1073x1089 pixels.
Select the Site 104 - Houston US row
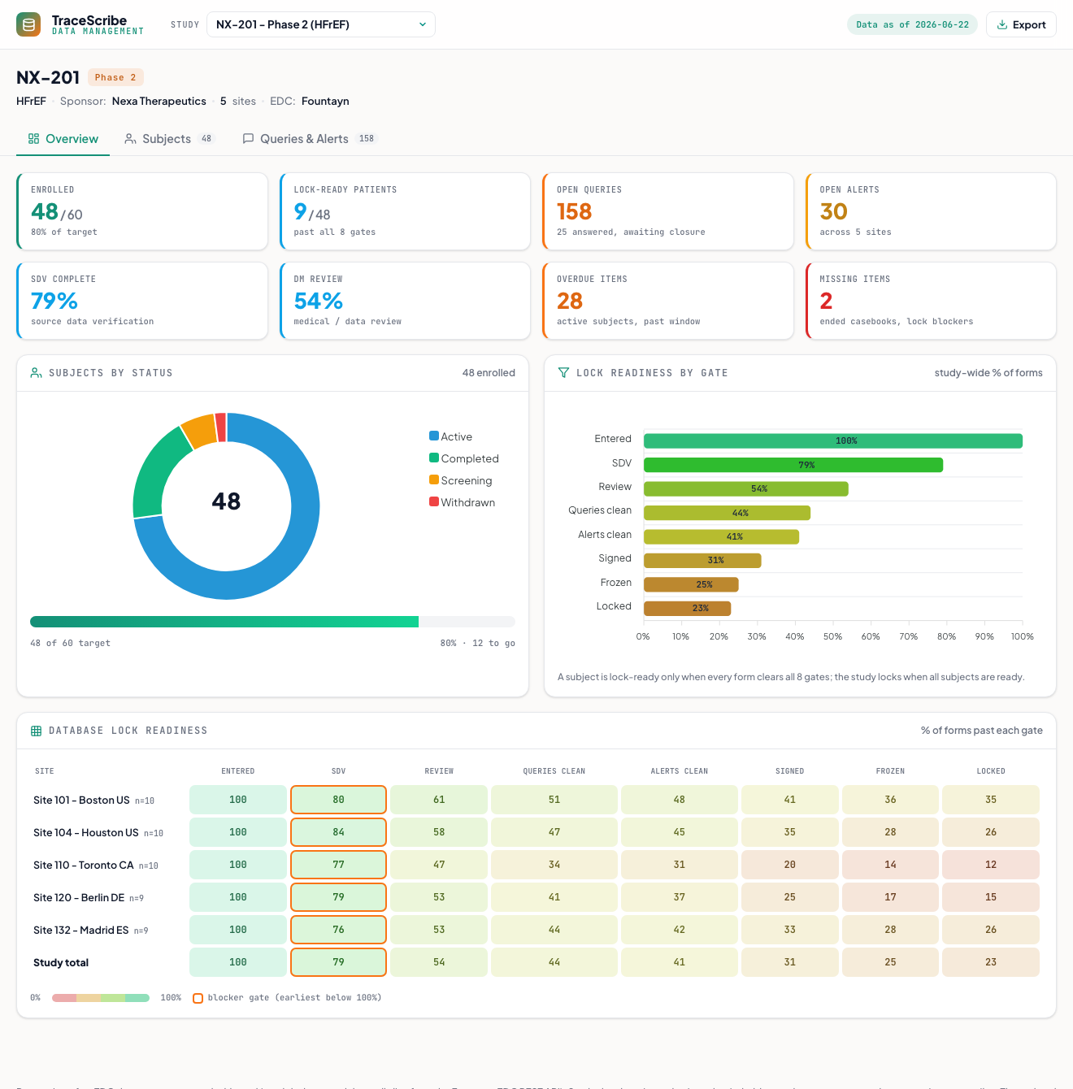tap(536, 832)
